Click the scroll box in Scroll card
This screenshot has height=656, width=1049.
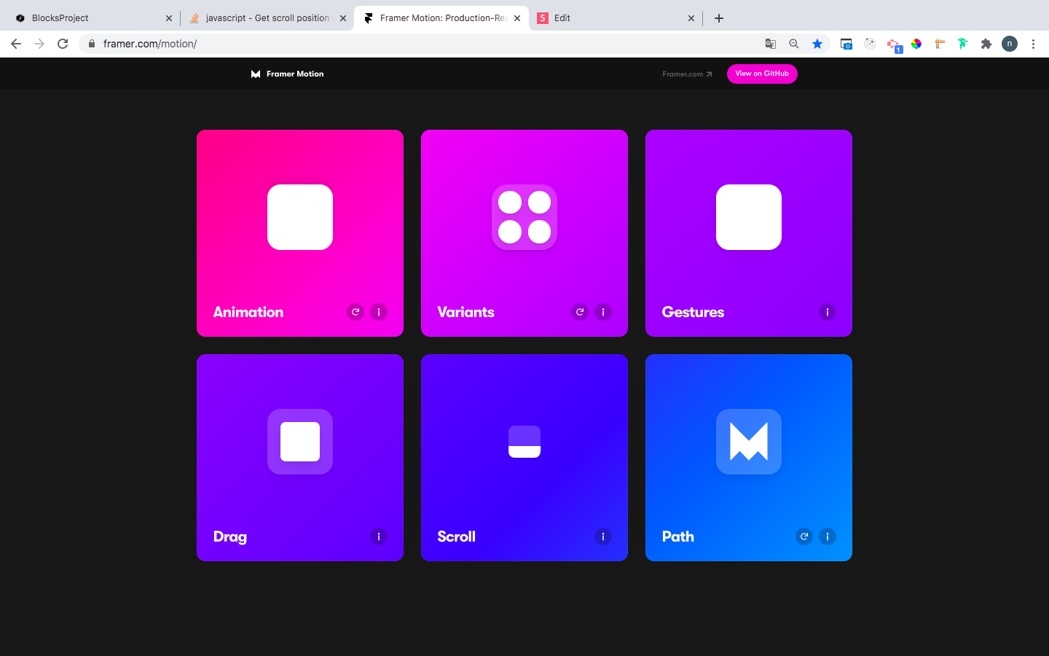[x=524, y=442]
